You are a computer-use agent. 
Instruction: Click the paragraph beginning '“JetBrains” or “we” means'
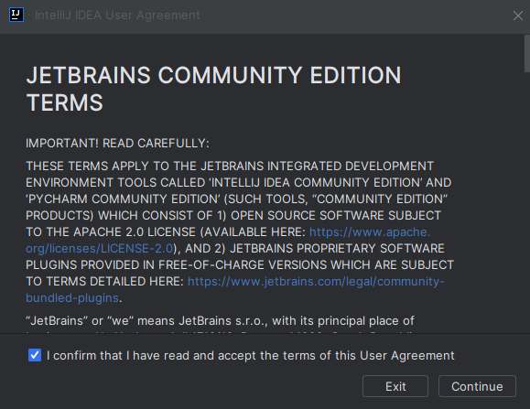click(220, 320)
